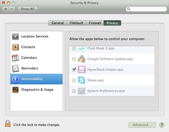Click the padlock to unlock changes
The image size is (169, 132).
(8, 123)
